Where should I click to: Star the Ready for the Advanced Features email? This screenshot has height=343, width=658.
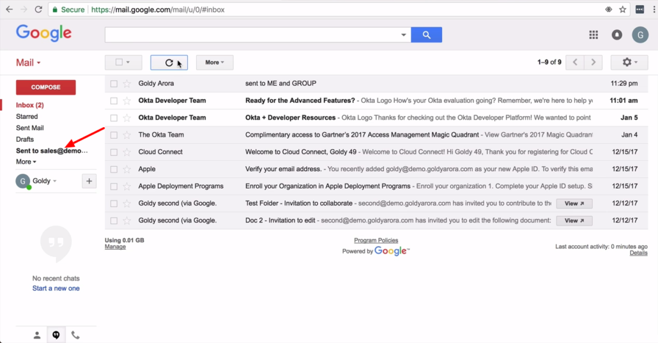(126, 101)
